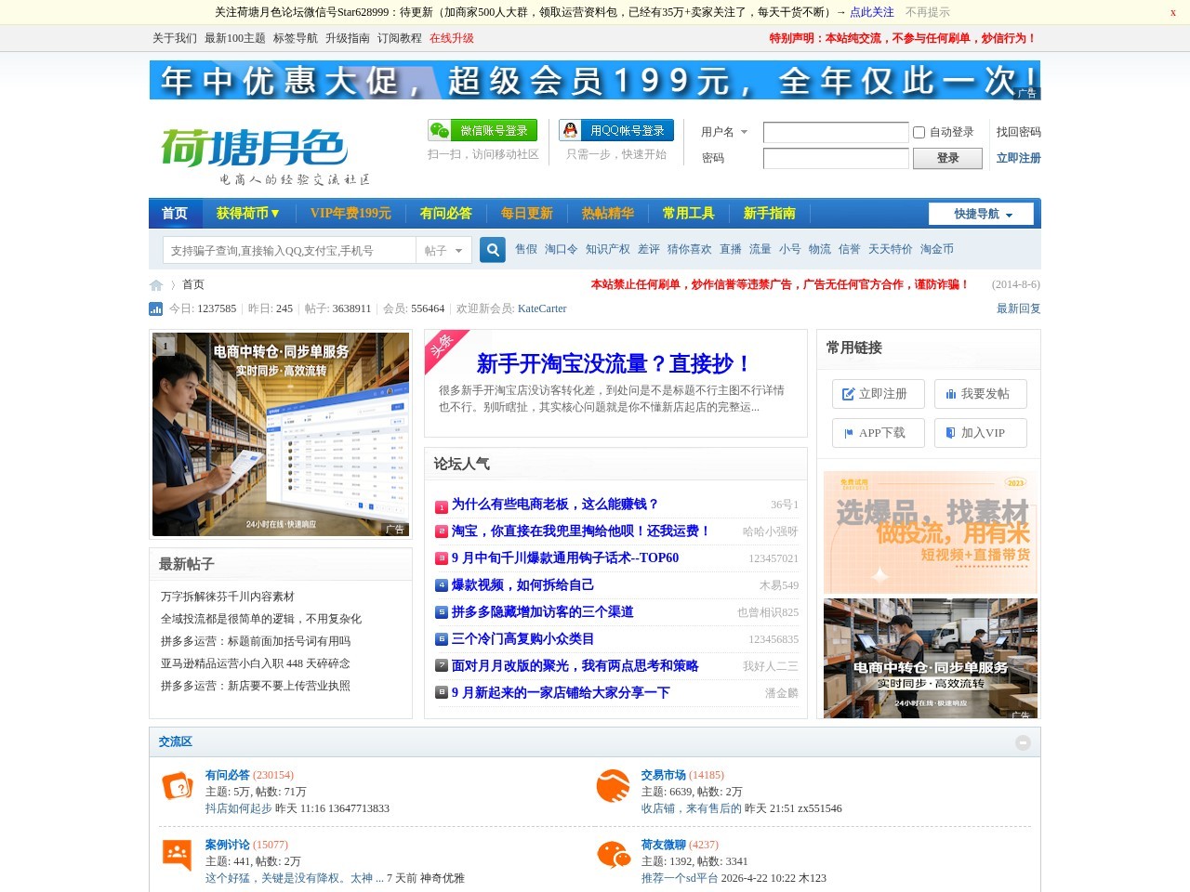Open the 订阅教程 top link

(x=400, y=38)
